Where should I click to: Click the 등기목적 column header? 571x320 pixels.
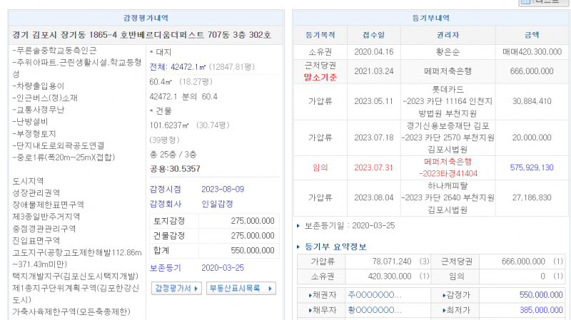[320, 34]
